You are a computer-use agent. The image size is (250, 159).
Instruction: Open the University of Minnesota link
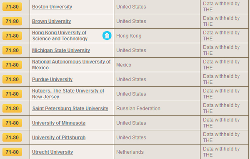(59, 123)
